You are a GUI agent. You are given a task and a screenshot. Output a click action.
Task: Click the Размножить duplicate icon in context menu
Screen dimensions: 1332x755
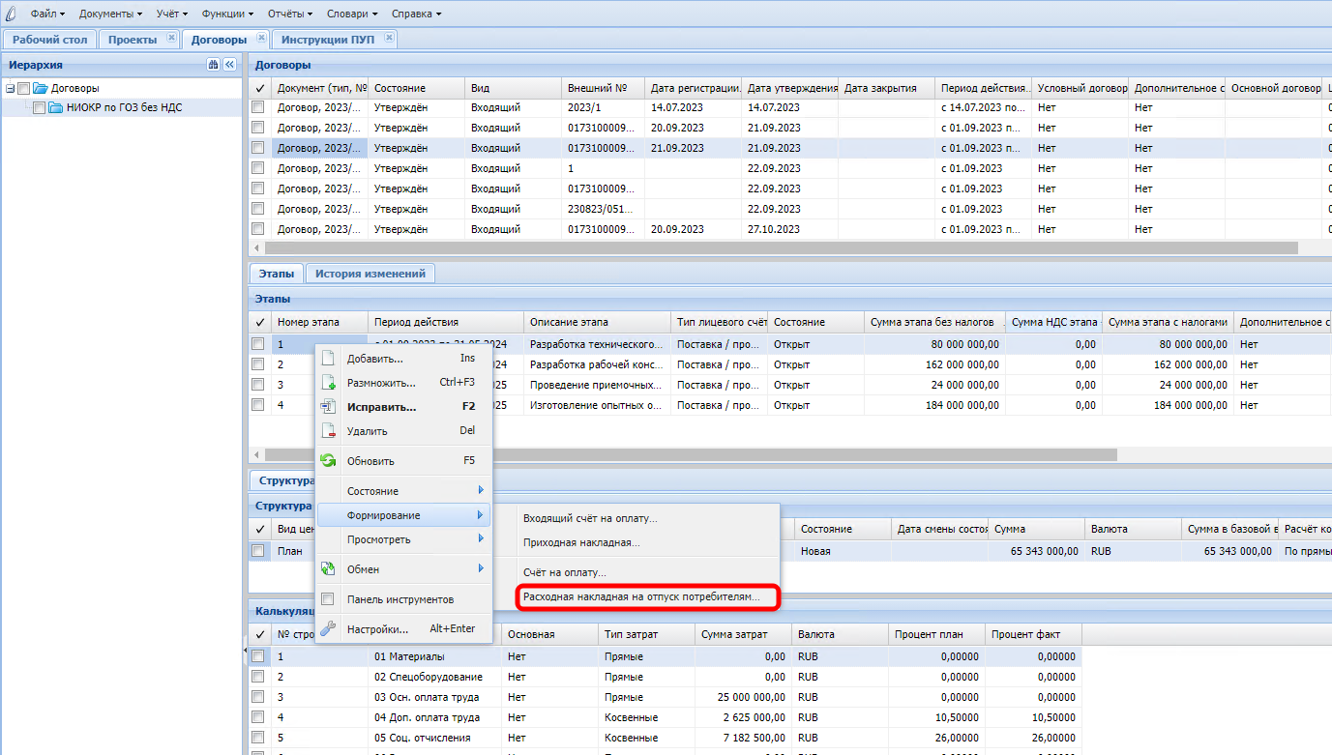coord(328,383)
